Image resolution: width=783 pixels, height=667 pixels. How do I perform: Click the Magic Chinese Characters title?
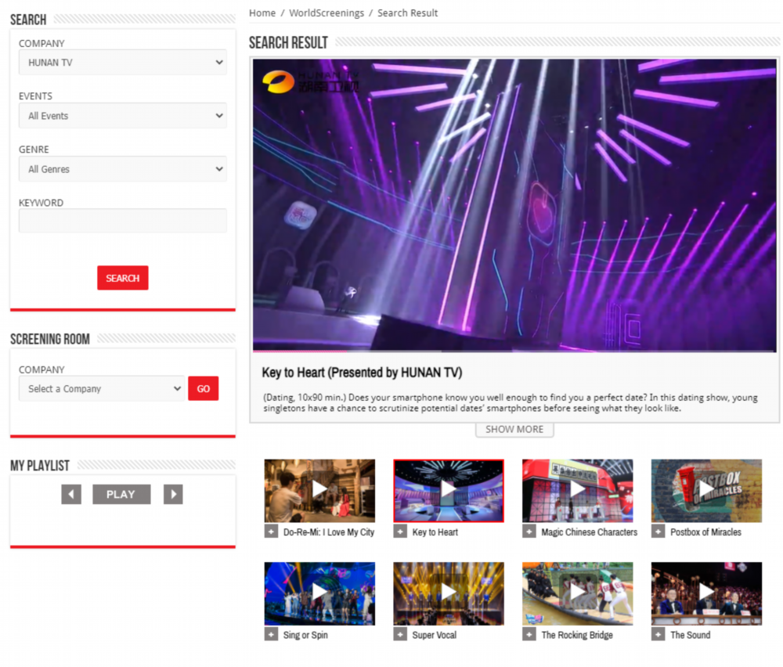tap(590, 532)
